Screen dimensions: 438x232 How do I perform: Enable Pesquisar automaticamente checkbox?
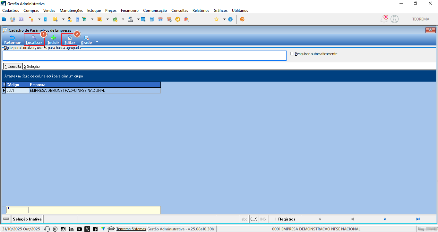[x=292, y=54]
